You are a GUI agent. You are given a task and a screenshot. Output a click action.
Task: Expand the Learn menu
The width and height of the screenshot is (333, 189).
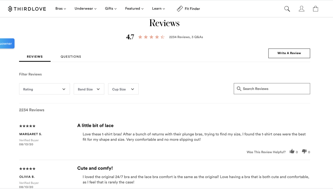click(x=158, y=9)
